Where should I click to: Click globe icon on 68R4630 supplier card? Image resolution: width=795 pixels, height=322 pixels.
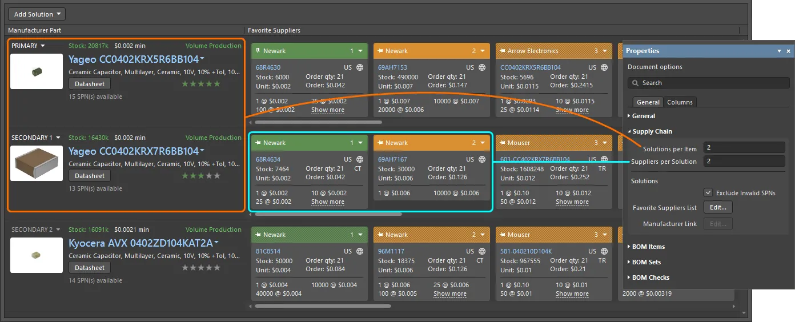tap(360, 67)
